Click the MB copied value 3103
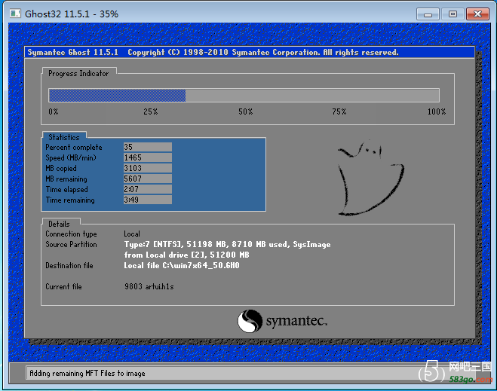 148,168
